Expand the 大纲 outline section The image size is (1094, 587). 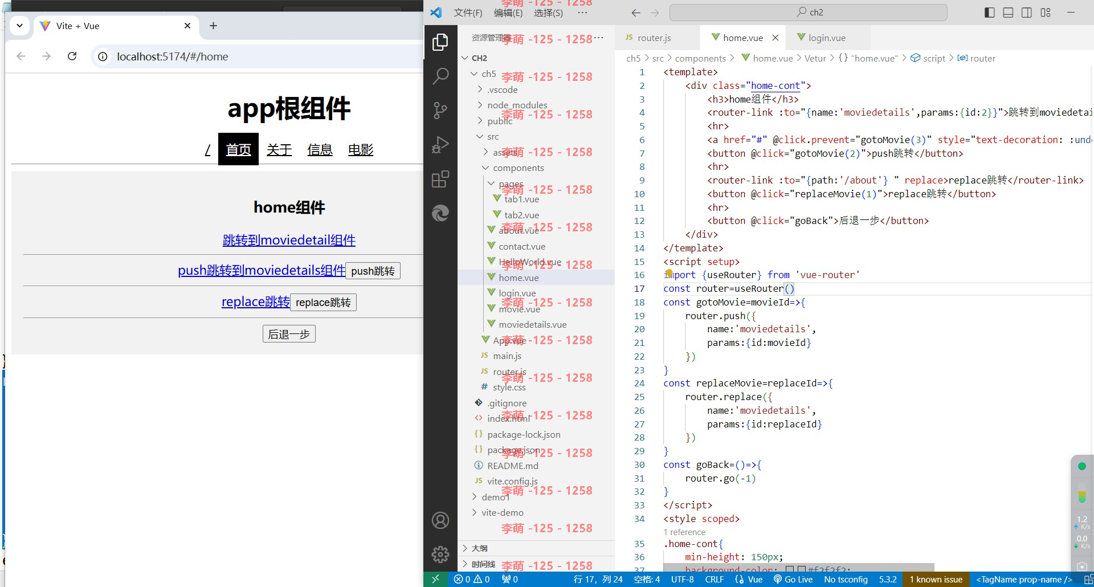pyautogui.click(x=536, y=548)
